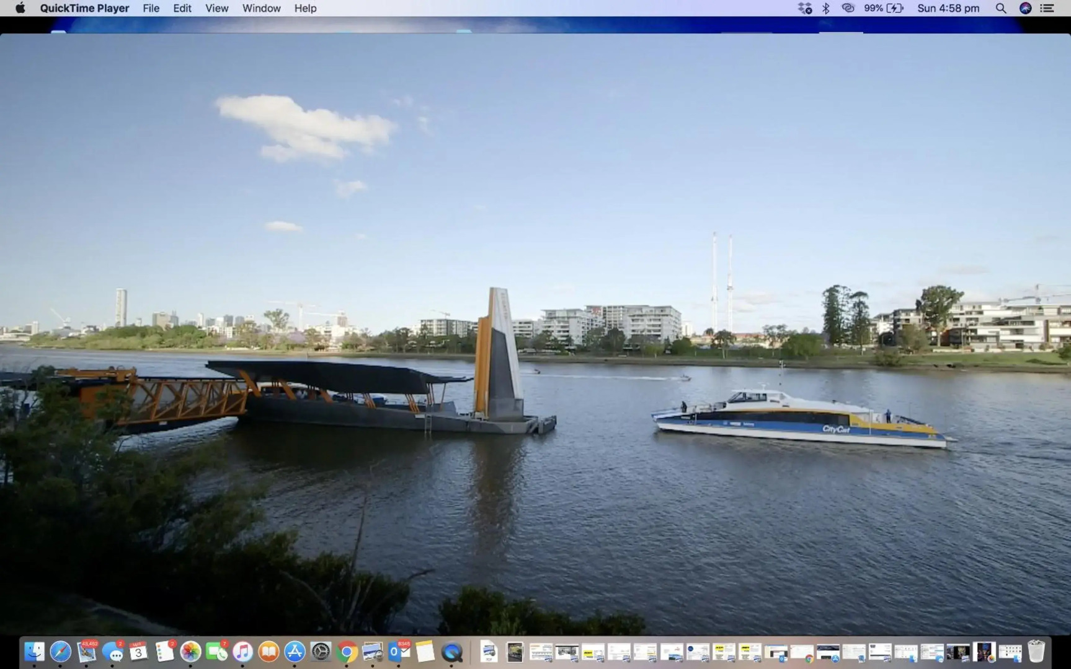1071x669 pixels.
Task: Click the Help menu
Action: pos(305,8)
